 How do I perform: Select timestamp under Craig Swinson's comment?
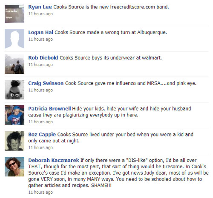tap(40, 90)
